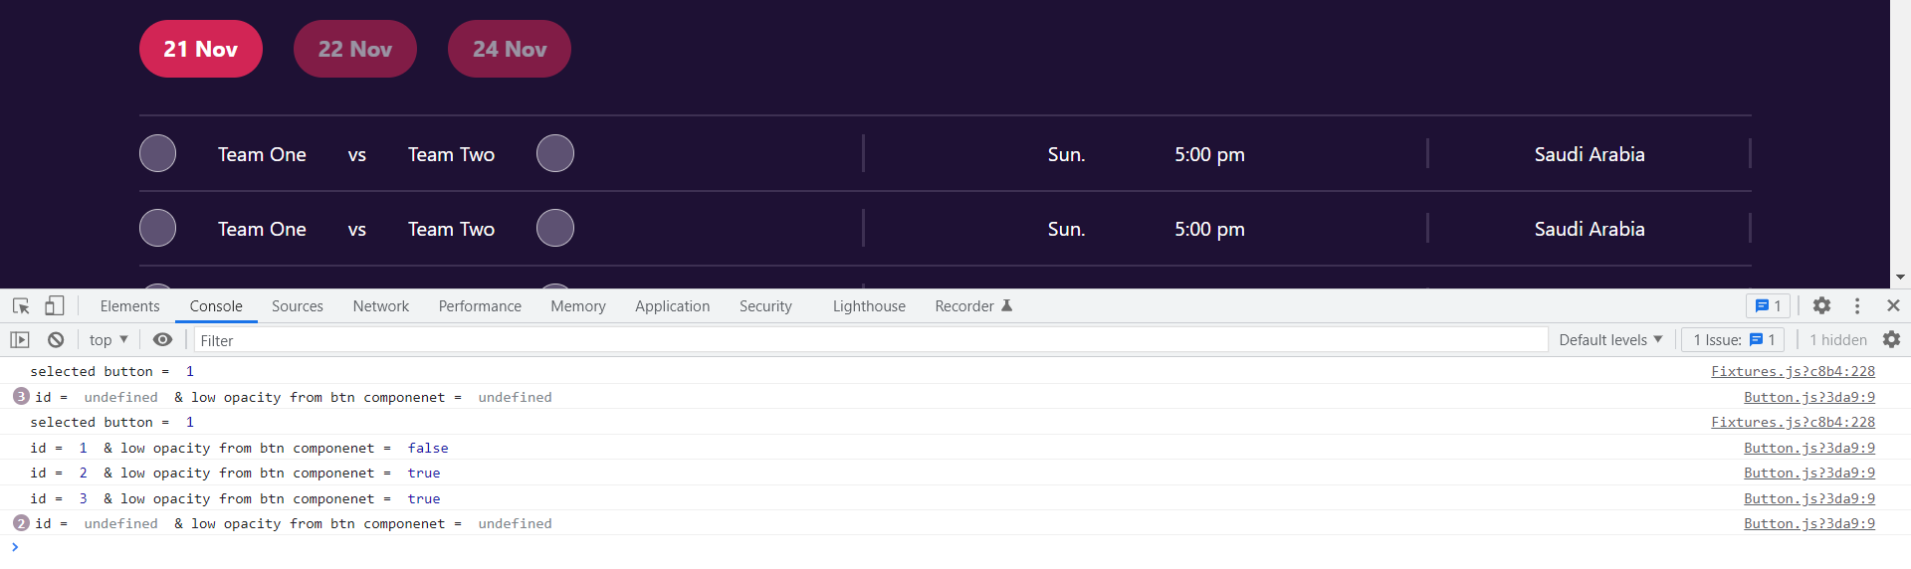Click the repeat-count 2 badge in console

[x=21, y=523]
